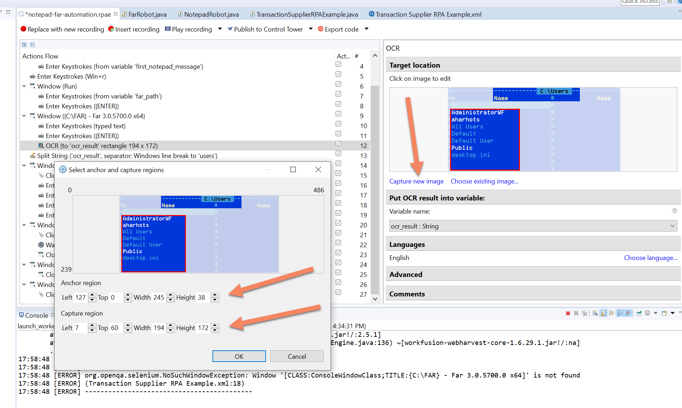Open the Play recording dropdown arrow
The image size is (682, 408).
pos(220,29)
